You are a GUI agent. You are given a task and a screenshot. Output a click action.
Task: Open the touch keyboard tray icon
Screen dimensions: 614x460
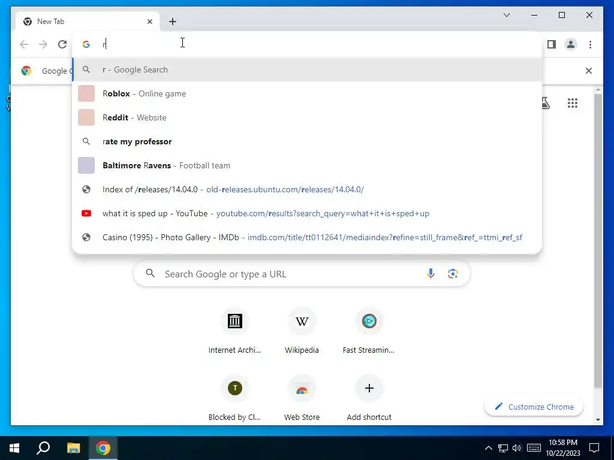pyautogui.click(x=534, y=448)
